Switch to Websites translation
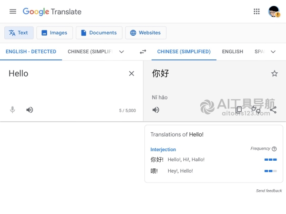The height and width of the screenshot is (214, 286). pos(146,33)
